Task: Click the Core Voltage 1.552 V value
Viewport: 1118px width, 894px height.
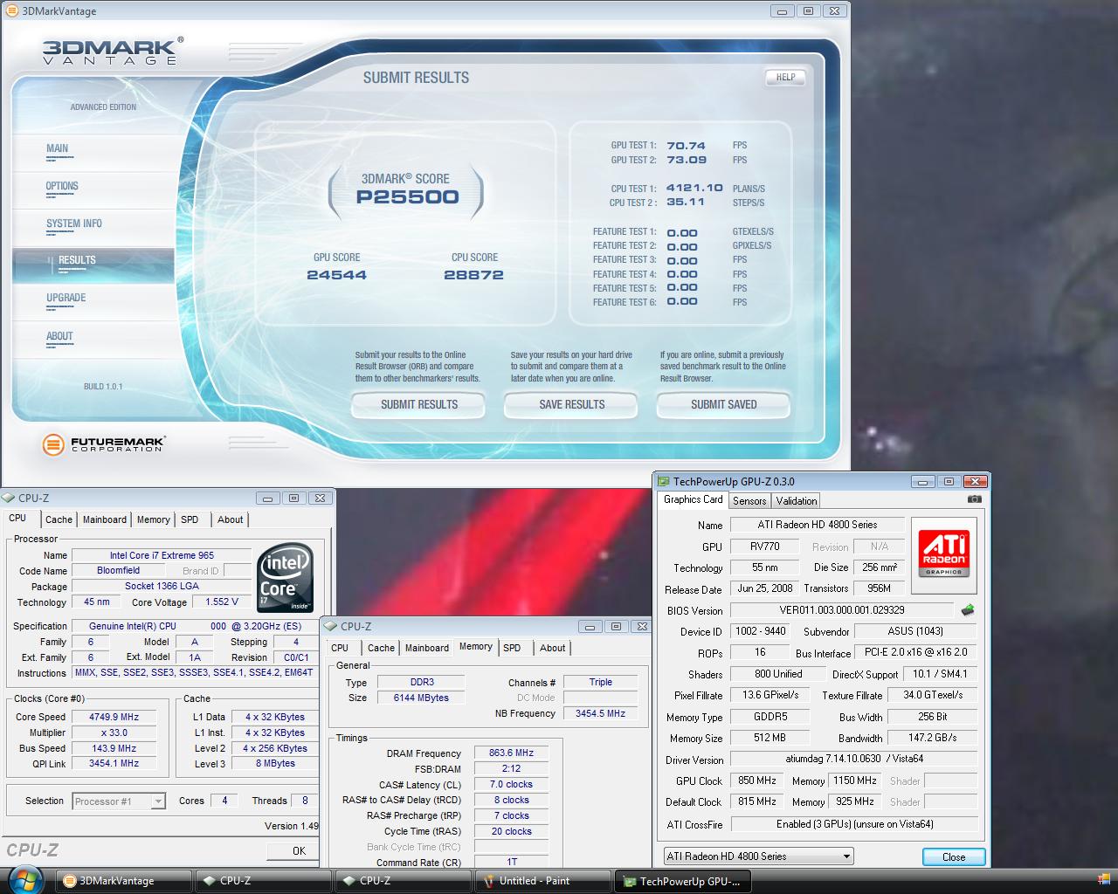Action: tap(222, 602)
